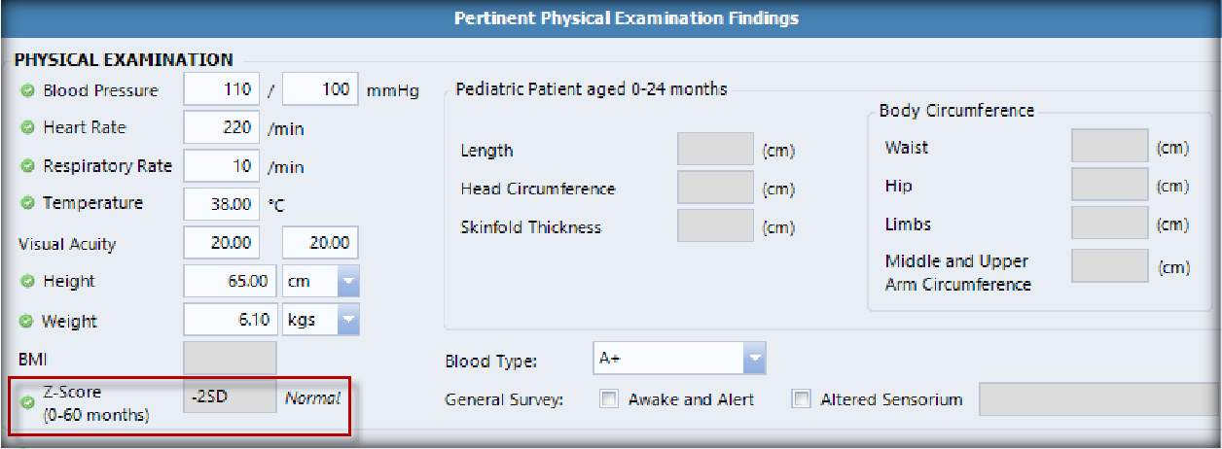Click the Head Circumference field
This screenshot has height=449, width=1222.
pyautogui.click(x=715, y=189)
